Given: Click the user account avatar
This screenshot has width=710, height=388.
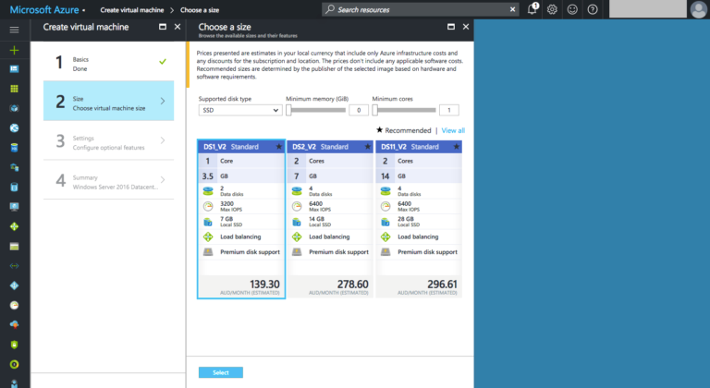Looking at the screenshot, I should [698, 9].
